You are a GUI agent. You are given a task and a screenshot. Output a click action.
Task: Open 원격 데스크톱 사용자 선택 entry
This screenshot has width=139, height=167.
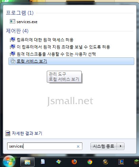[x=56, y=54]
